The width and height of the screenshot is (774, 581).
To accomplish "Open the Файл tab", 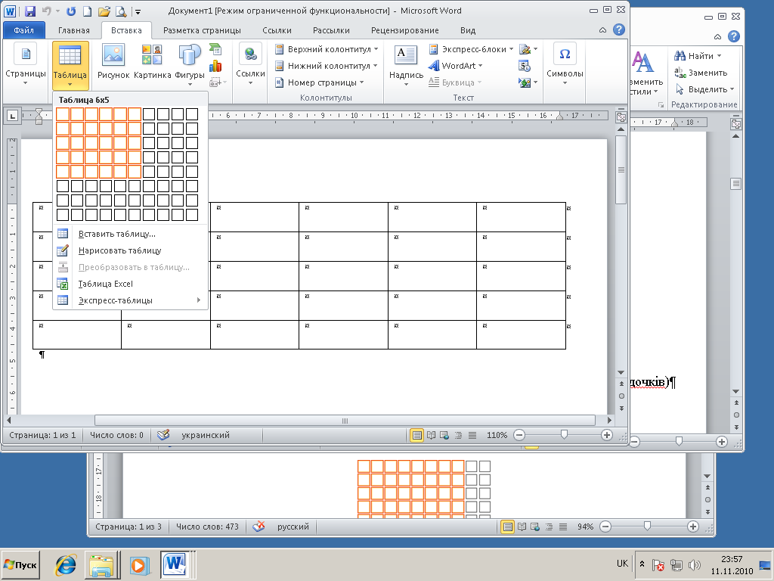I will [x=23, y=30].
